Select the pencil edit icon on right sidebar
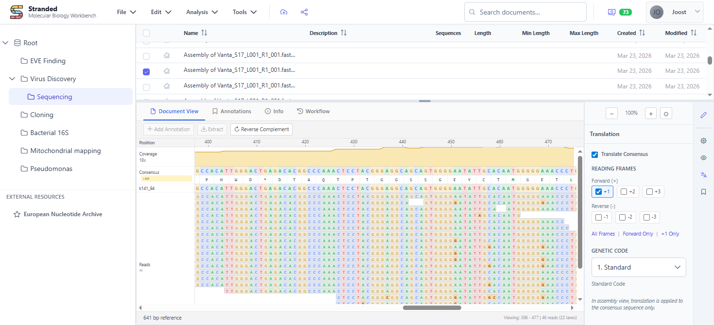Viewport: 714px width, 325px height. click(x=703, y=115)
